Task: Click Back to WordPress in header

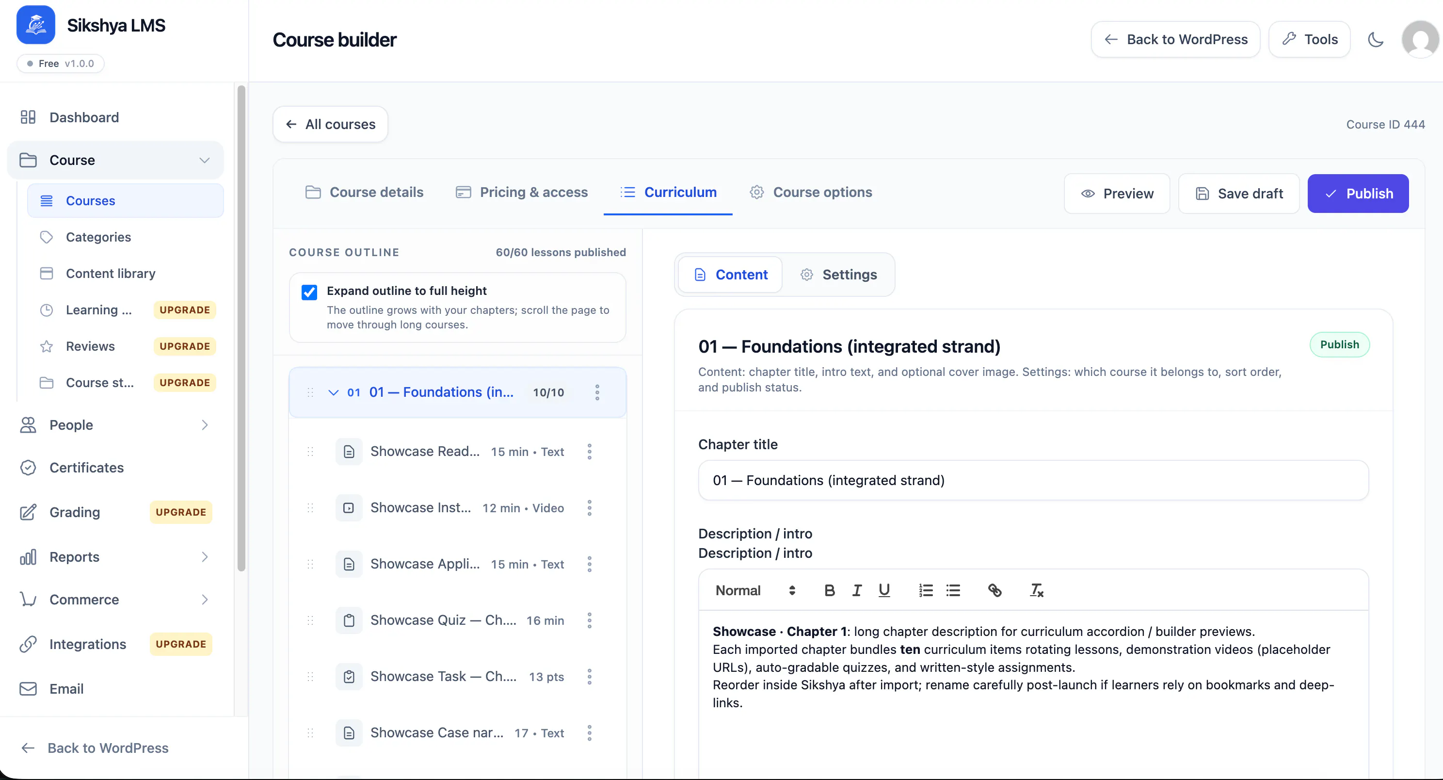Action: (x=1175, y=39)
